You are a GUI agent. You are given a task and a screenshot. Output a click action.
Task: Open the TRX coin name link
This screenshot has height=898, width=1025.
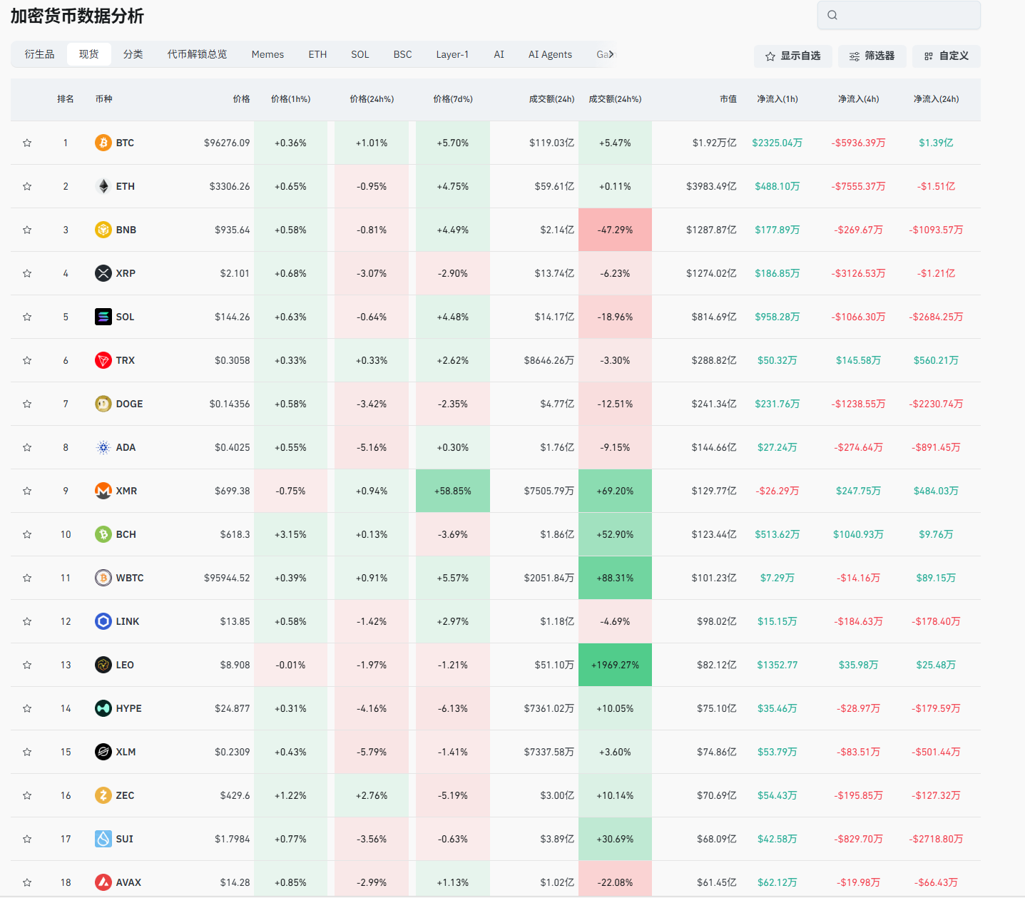pyautogui.click(x=126, y=360)
